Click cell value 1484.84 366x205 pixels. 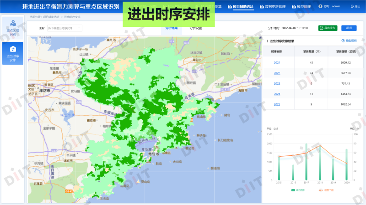[345, 94]
